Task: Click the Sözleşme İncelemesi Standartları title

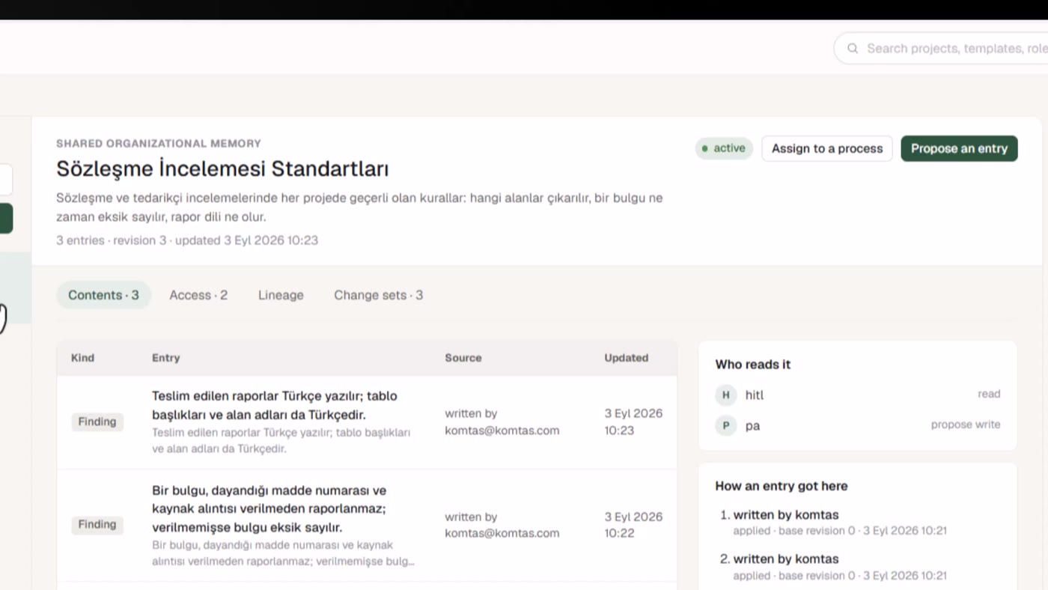Action: coord(222,169)
